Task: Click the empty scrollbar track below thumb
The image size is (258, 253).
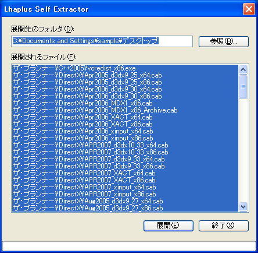Action: click(243, 150)
